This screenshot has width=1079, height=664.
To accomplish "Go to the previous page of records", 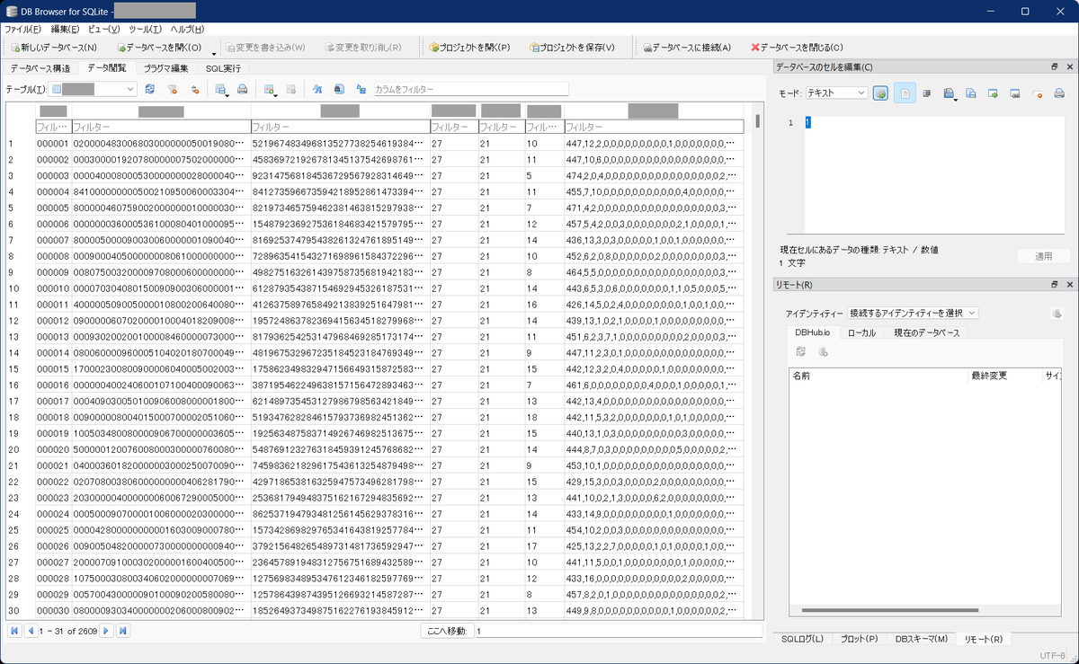I will [31, 631].
